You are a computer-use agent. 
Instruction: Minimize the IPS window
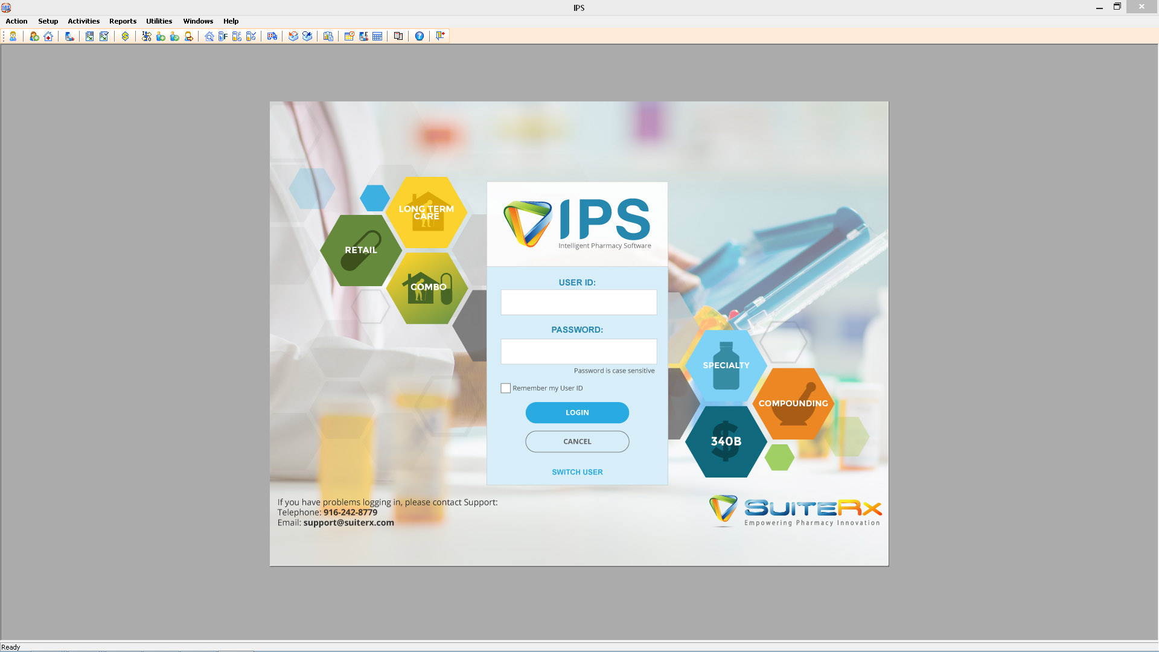1099,7
